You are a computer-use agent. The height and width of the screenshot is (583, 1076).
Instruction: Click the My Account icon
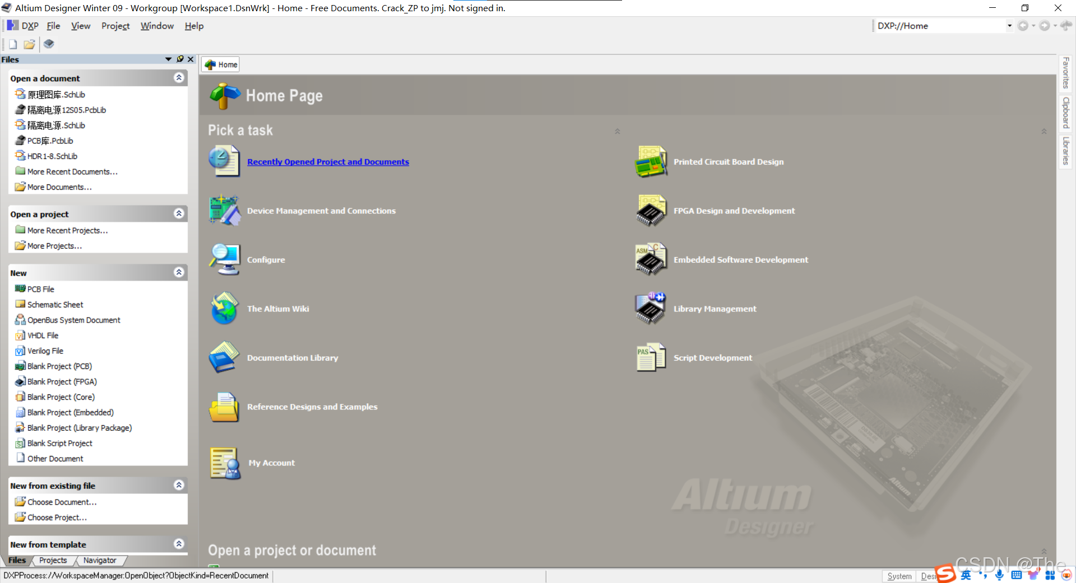pos(225,463)
